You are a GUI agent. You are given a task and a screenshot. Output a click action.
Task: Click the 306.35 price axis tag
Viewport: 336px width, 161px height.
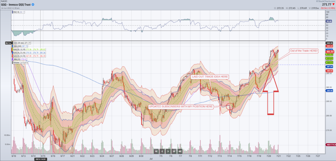click(329, 43)
